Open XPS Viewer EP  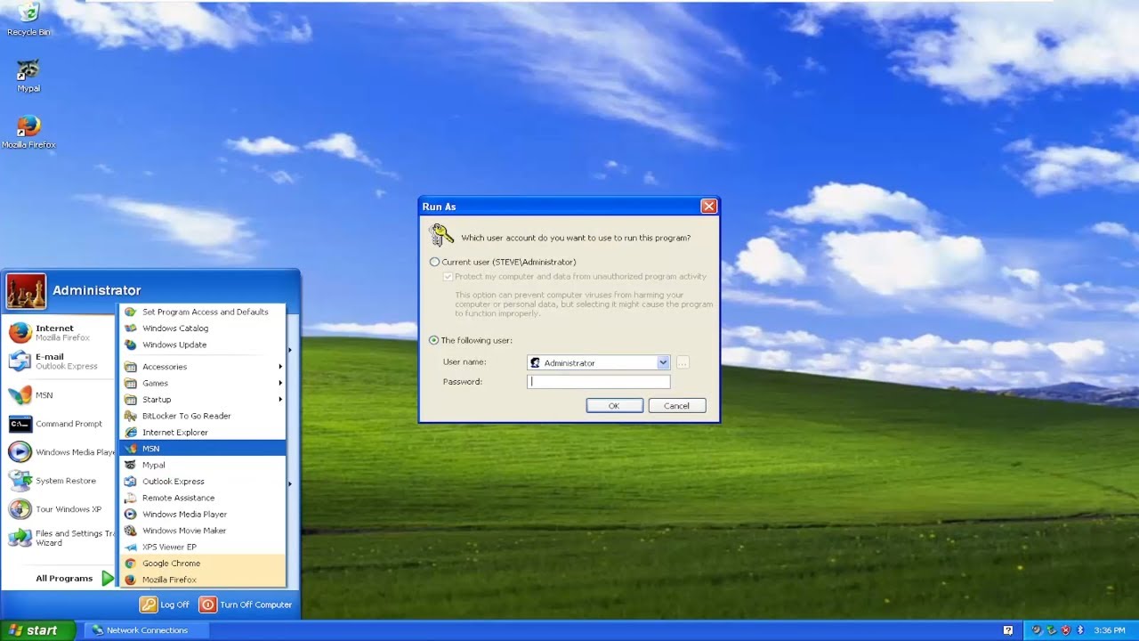[x=203, y=547]
